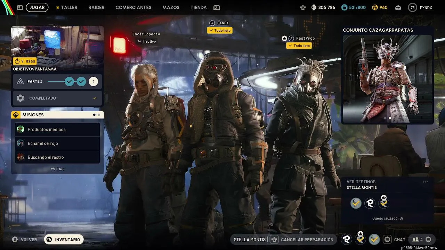Image resolution: width=445 pixels, height=250 pixels.
Task: Click the squad members icon showing 4
Action: pyautogui.click(x=418, y=240)
